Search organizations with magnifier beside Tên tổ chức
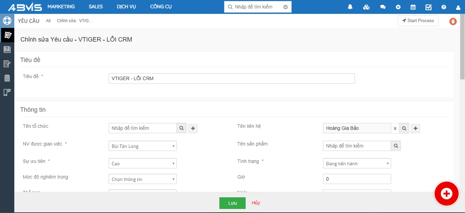The height and width of the screenshot is (213, 465). 182,128
